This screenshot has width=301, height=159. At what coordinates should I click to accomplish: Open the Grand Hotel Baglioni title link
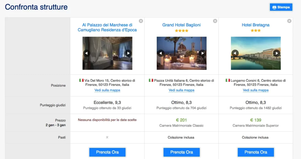click(181, 25)
